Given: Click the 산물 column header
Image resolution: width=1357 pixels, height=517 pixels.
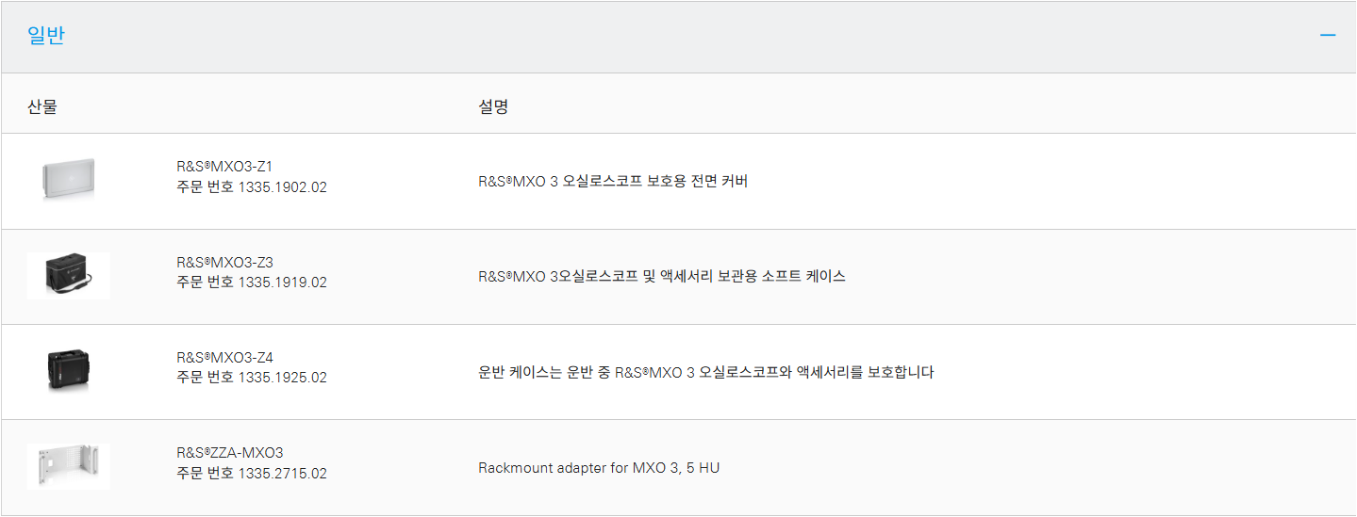Looking at the screenshot, I should click(x=42, y=106).
